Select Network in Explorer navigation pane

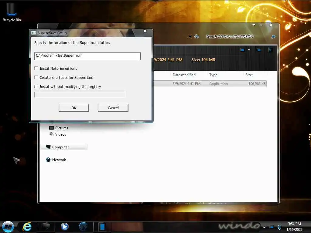(x=59, y=160)
